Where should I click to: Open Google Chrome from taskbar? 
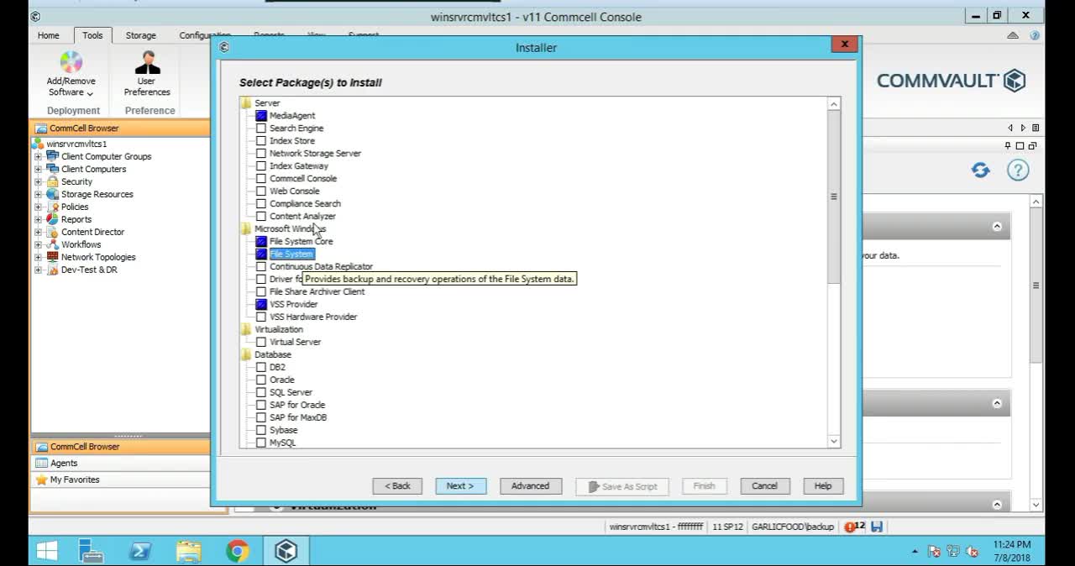(x=238, y=551)
